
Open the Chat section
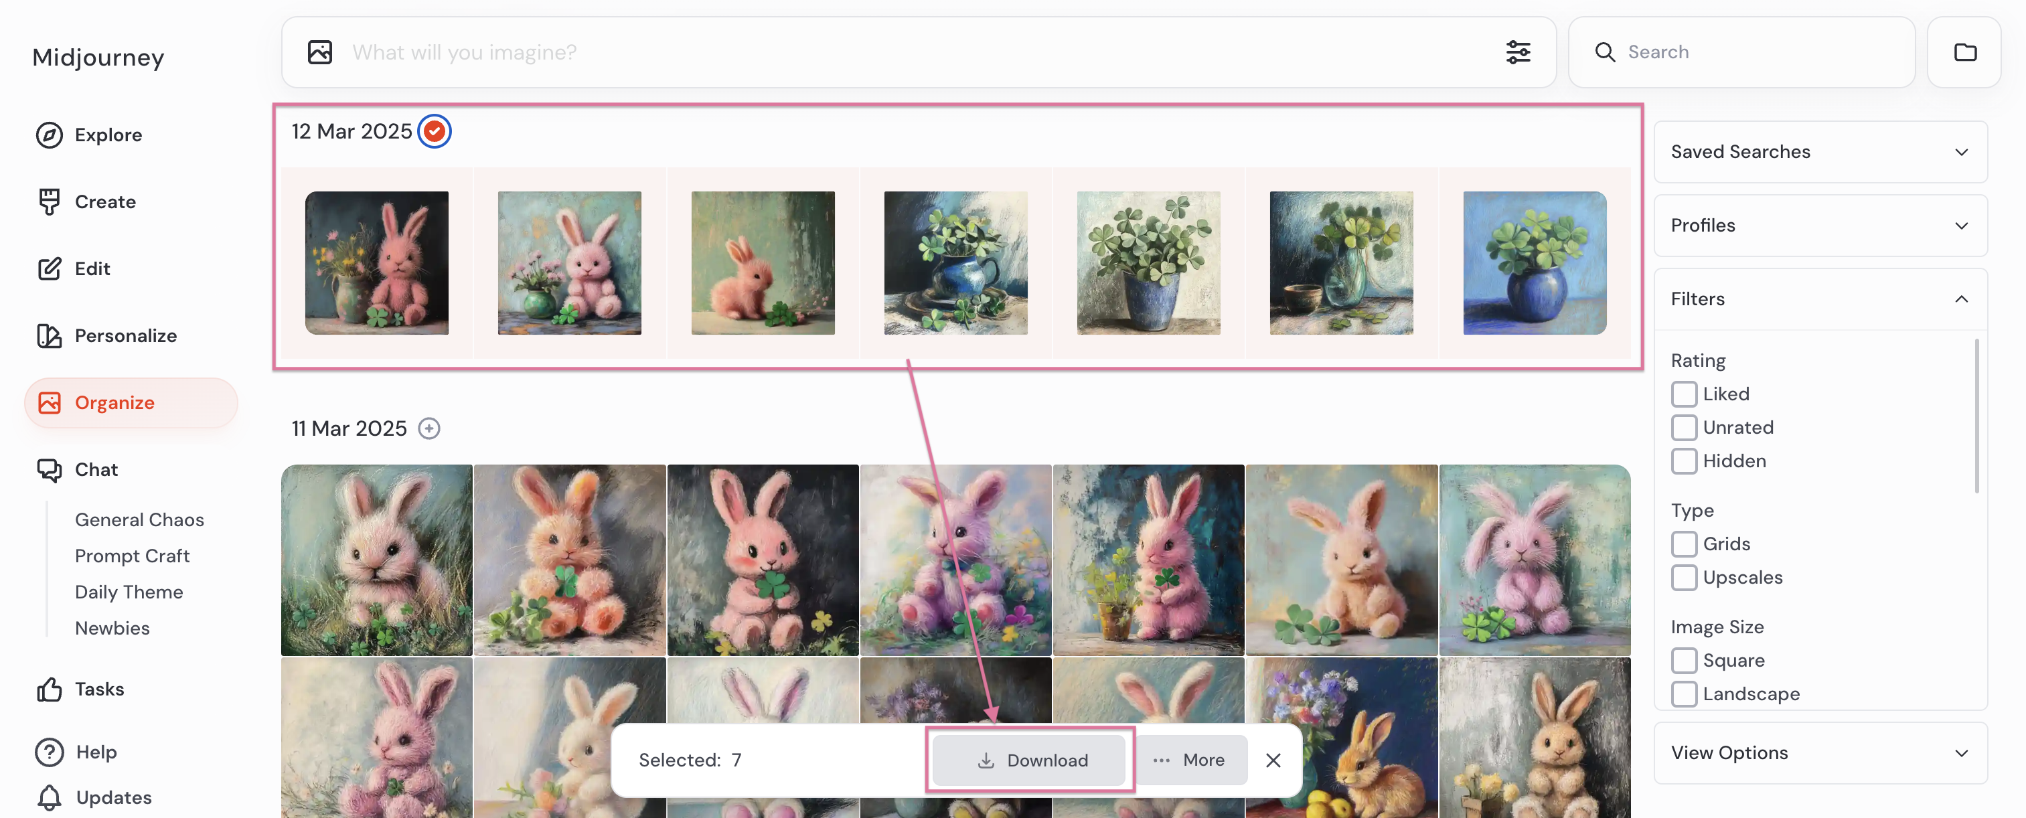96,469
